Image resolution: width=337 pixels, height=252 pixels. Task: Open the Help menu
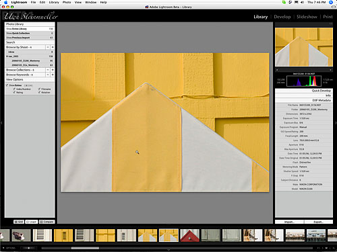[x=103, y=2]
